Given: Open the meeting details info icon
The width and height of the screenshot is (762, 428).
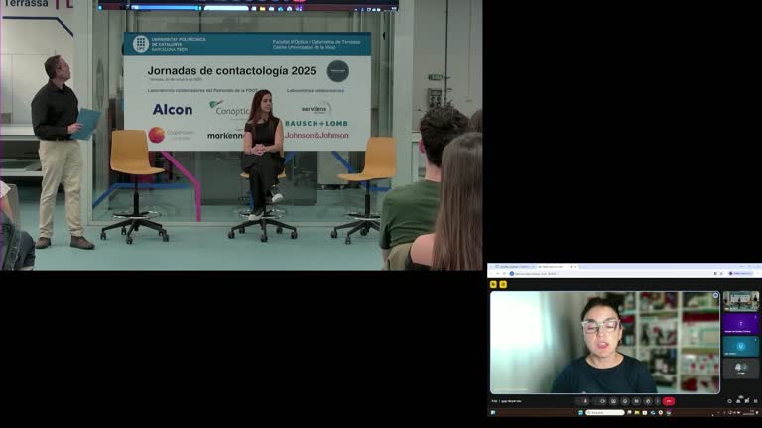Looking at the screenshot, I should pos(729,401).
